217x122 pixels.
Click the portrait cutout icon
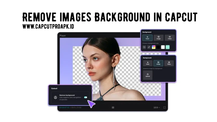point(55,97)
